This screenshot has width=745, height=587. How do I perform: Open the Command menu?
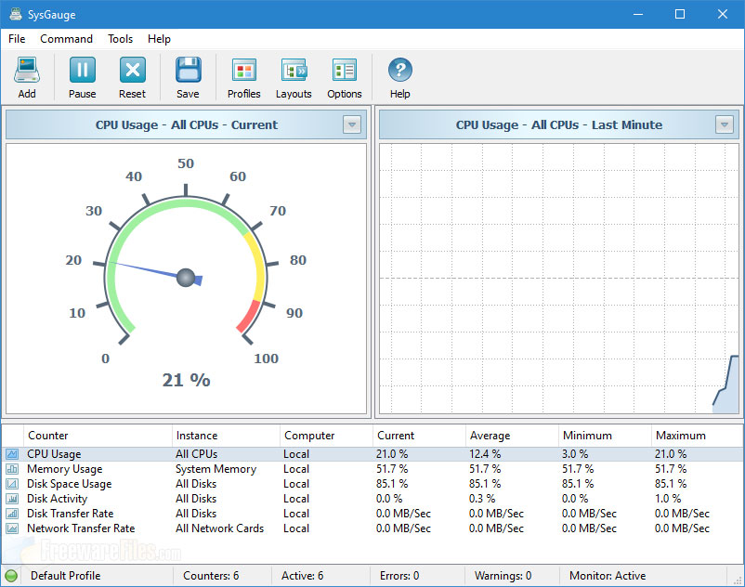click(66, 39)
